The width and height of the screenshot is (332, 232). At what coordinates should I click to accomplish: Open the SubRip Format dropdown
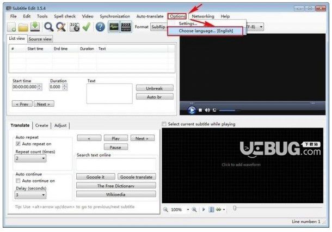point(159,27)
